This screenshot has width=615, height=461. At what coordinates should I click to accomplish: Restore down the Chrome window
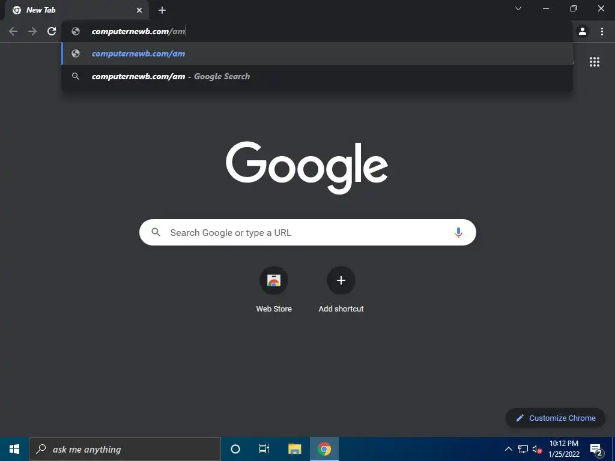[x=574, y=8]
